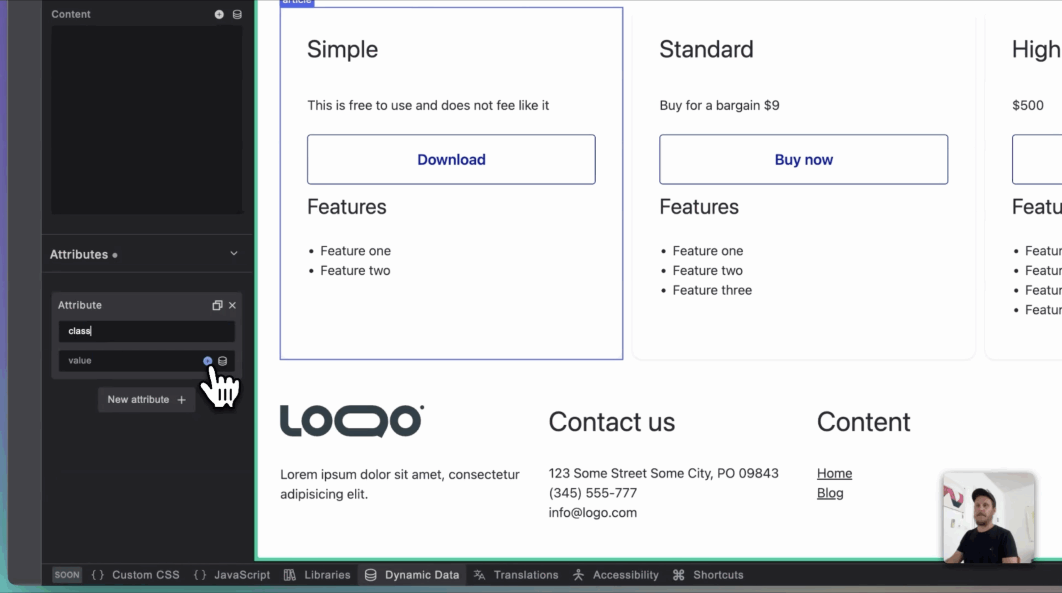Remove the class attribute
Image resolution: width=1062 pixels, height=593 pixels.
pos(232,305)
